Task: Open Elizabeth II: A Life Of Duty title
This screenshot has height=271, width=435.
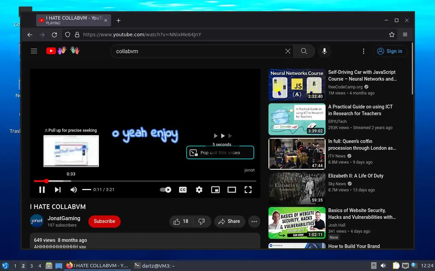Action: click(356, 176)
